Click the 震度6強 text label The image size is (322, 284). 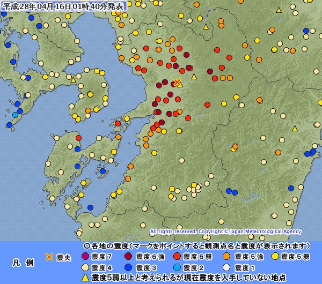point(150,257)
